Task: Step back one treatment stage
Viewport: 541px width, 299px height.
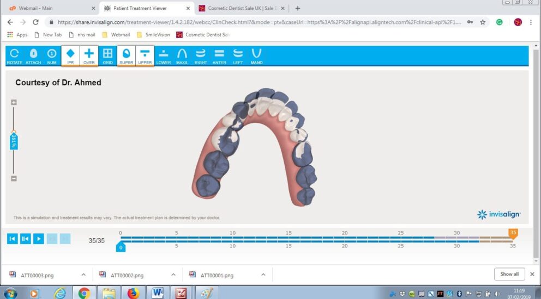Action: coord(26,239)
